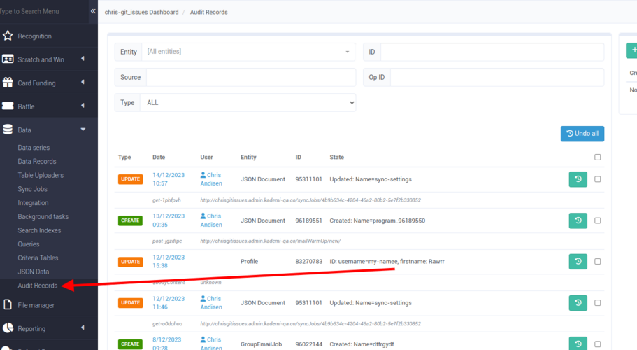Undo the program_96189550 create record
This screenshot has width=637, height=350.
[578, 220]
